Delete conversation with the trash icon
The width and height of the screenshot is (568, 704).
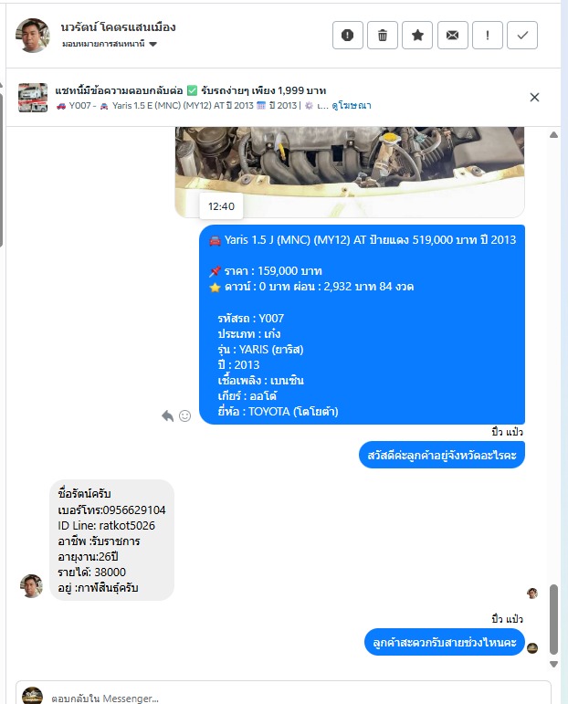[383, 35]
